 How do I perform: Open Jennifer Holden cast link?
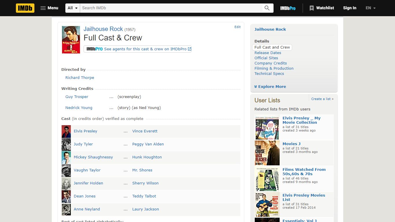coord(88,183)
